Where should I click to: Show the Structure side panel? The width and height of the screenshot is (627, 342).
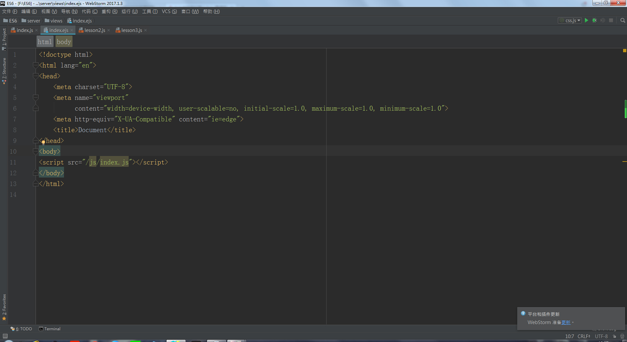pos(4,71)
